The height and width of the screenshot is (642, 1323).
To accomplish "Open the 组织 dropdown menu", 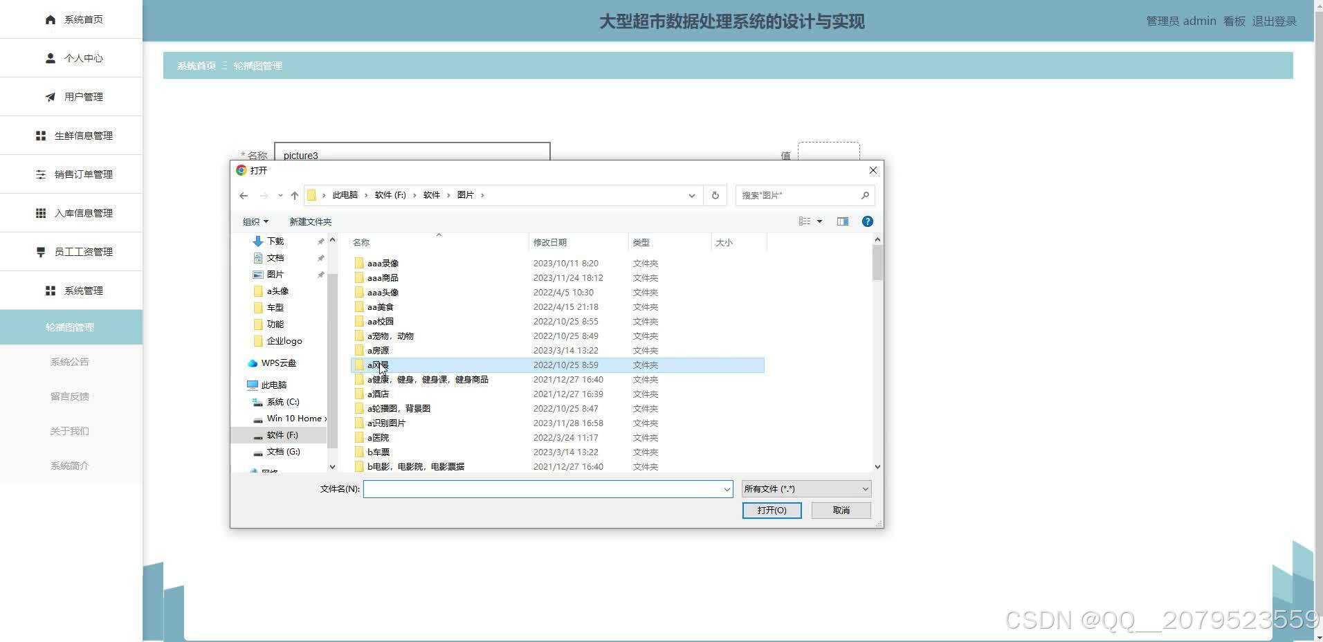I will [x=255, y=221].
